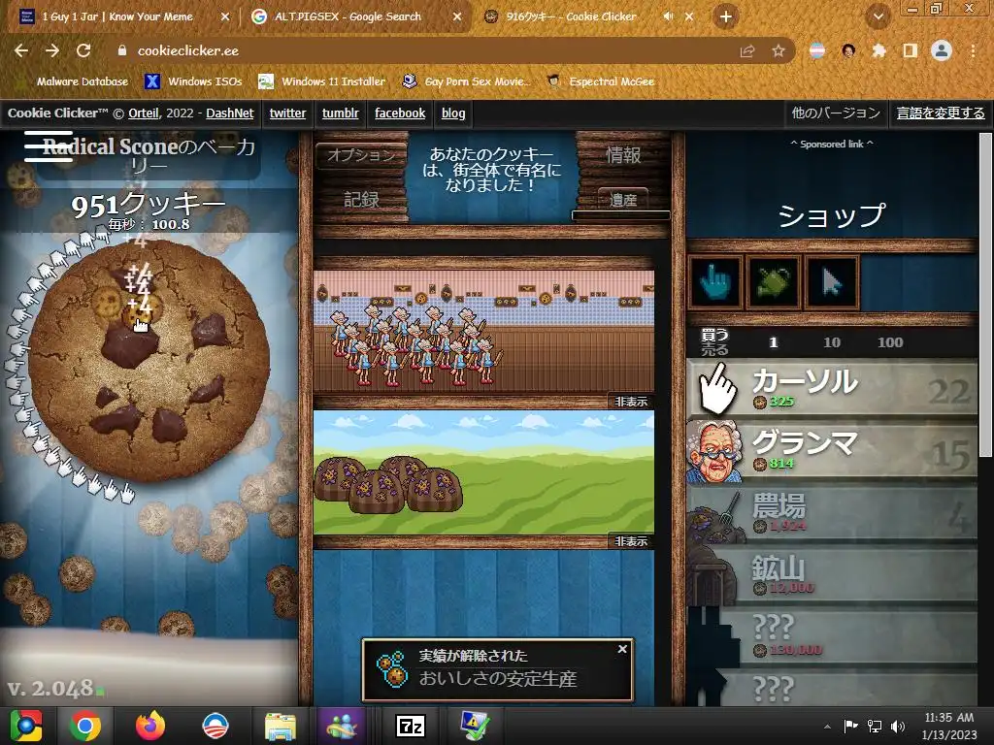
Task: Reload the cookieclicker.ee page
Action: (x=83, y=50)
